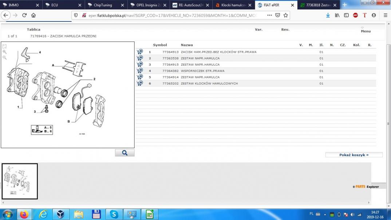Open File Explorer from taskbar
Screen dimensions: 391x220
(x=78, y=214)
